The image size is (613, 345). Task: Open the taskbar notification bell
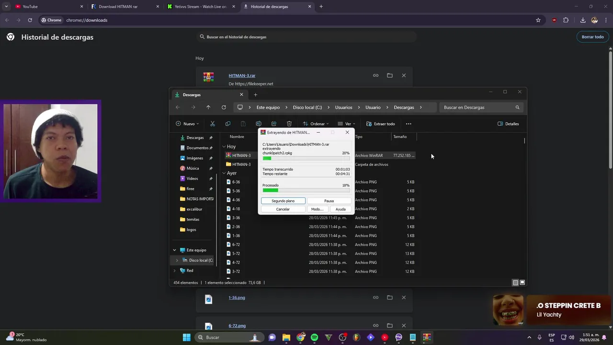point(604,337)
